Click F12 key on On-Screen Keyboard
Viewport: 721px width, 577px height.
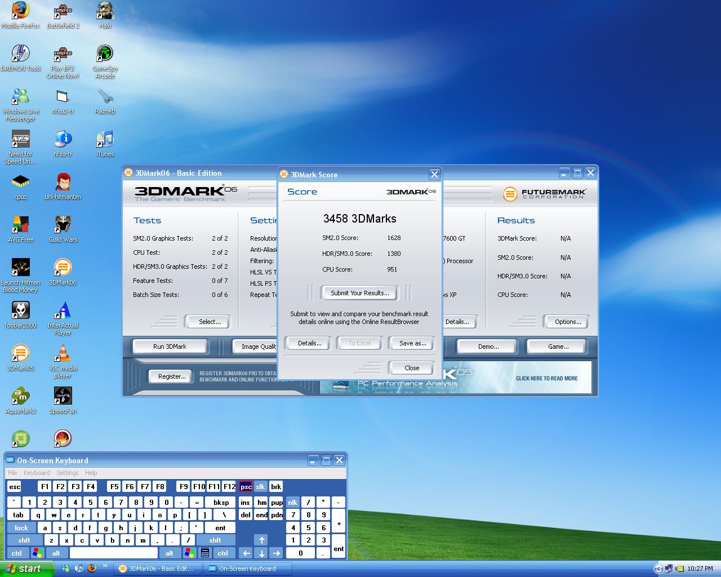click(x=229, y=487)
